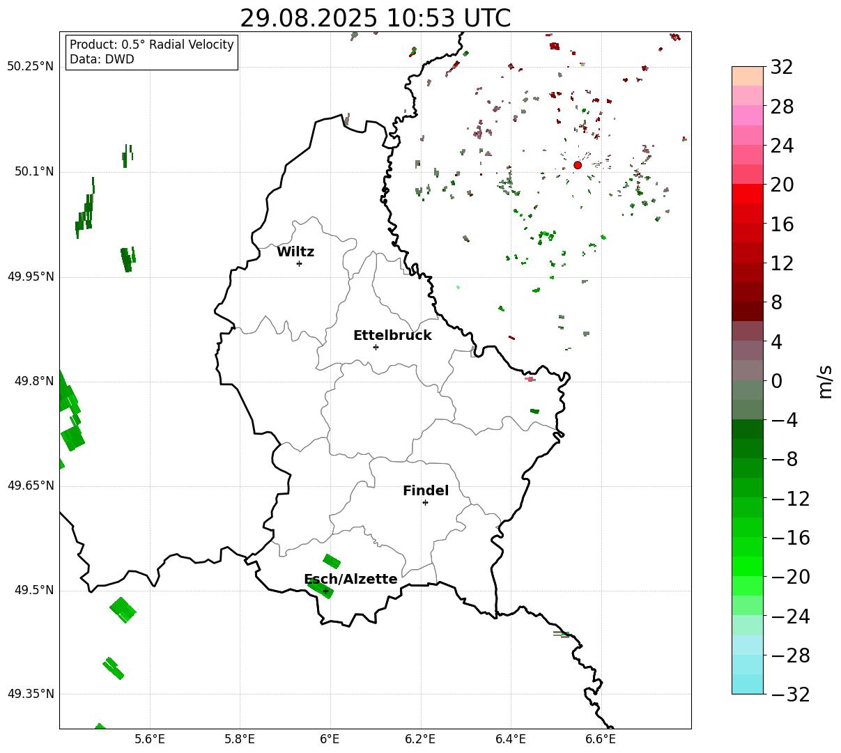
Task: Click the Wiltz station cross marker
Action: (299, 263)
